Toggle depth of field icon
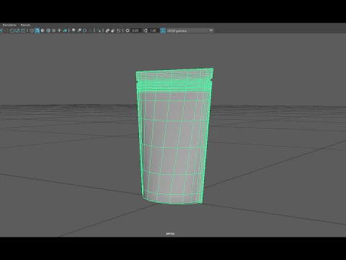Image resolution: width=346 pixels, height=260 pixels. (x=91, y=30)
